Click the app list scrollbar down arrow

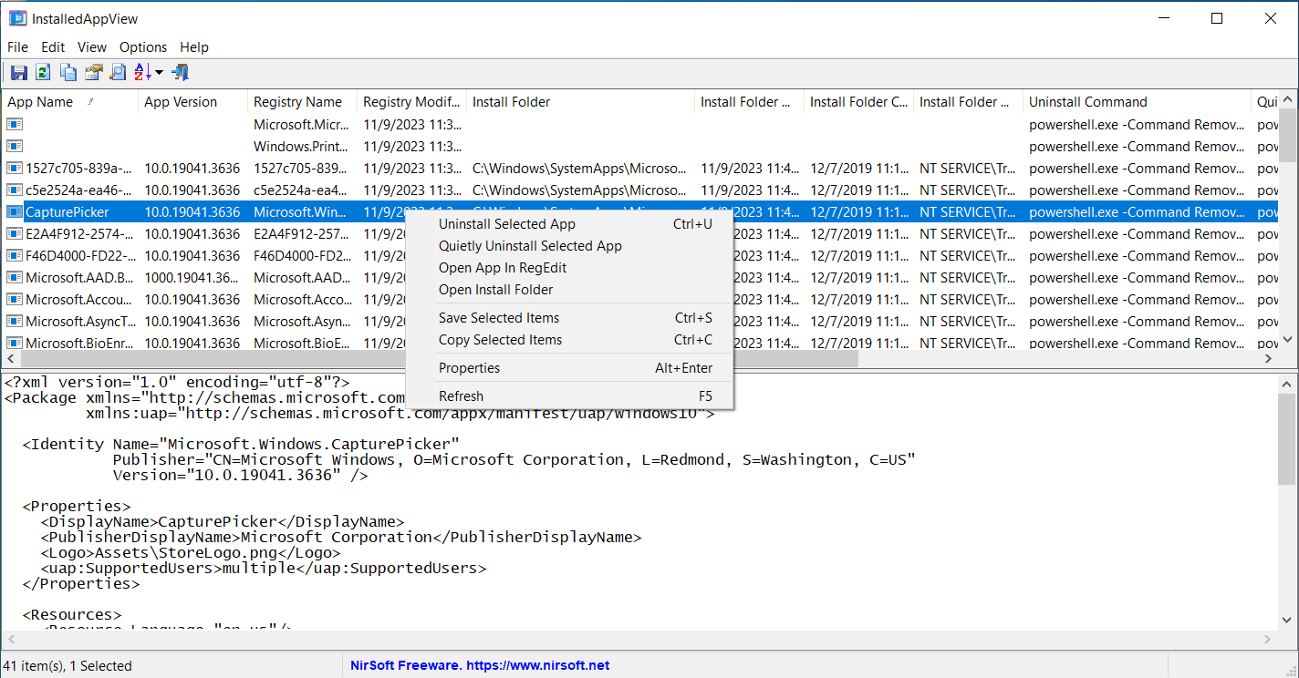click(x=1287, y=339)
